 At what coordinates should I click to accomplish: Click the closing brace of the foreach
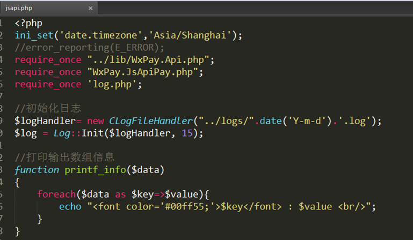(40, 219)
